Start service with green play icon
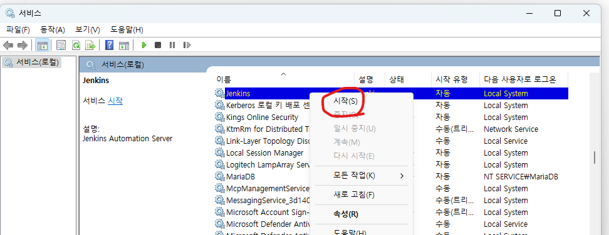The image size is (609, 235). tap(144, 45)
